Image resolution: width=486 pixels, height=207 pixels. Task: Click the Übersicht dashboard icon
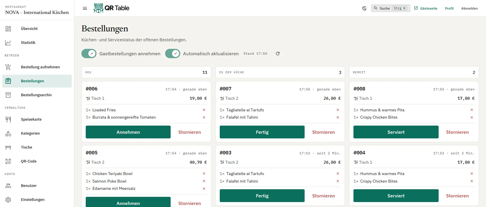pos(8,28)
